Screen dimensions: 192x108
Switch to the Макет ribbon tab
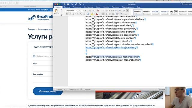(x=98, y=7)
